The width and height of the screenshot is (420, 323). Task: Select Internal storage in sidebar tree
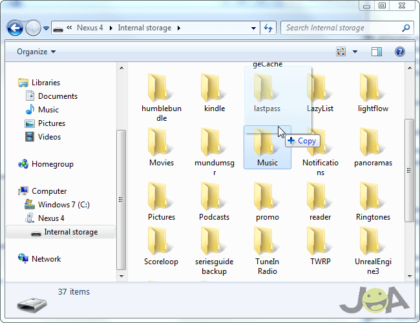pyautogui.click(x=61, y=232)
